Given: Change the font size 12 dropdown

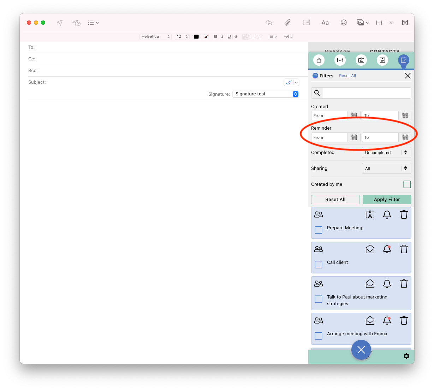Looking at the screenshot, I should tap(182, 37).
